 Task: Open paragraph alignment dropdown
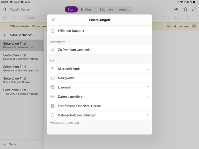click(x=165, y=18)
